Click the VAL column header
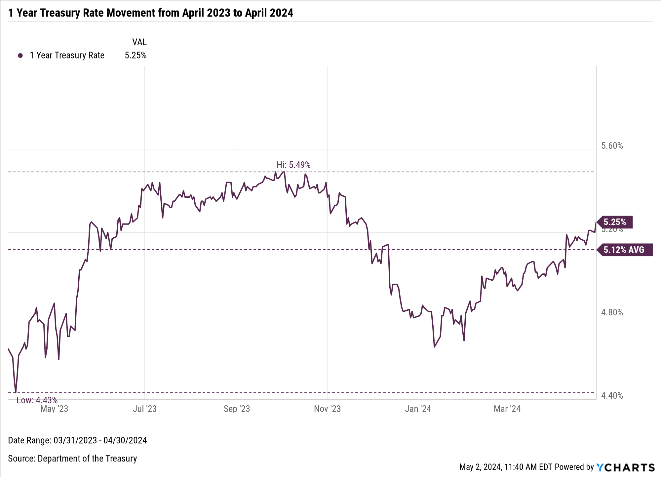This screenshot has width=661, height=477. (x=139, y=42)
